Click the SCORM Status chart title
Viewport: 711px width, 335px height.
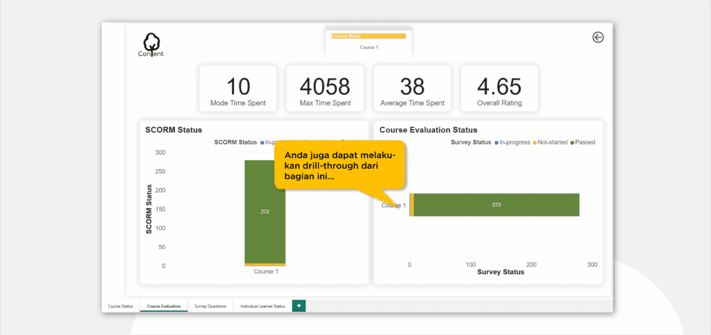pos(174,130)
